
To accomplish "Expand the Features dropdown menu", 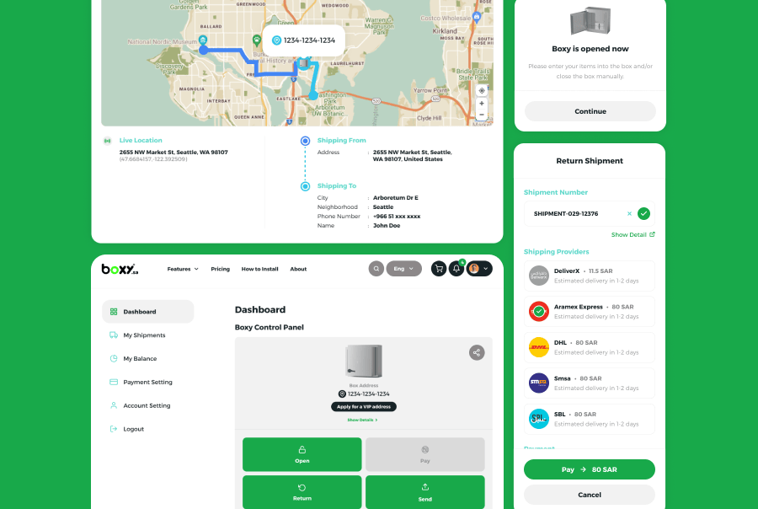I will (183, 269).
